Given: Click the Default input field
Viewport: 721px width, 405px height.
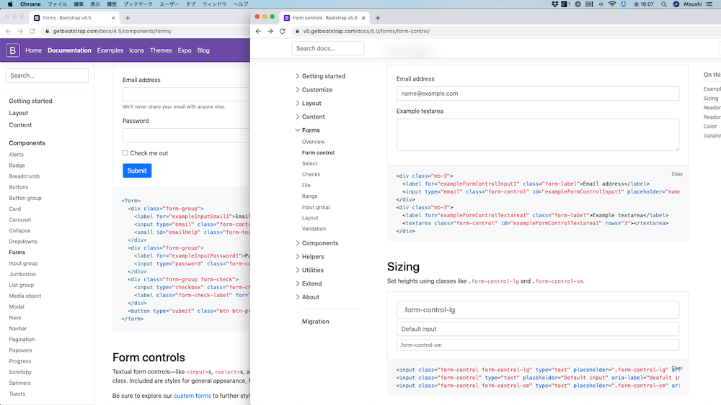Looking at the screenshot, I should (x=538, y=329).
